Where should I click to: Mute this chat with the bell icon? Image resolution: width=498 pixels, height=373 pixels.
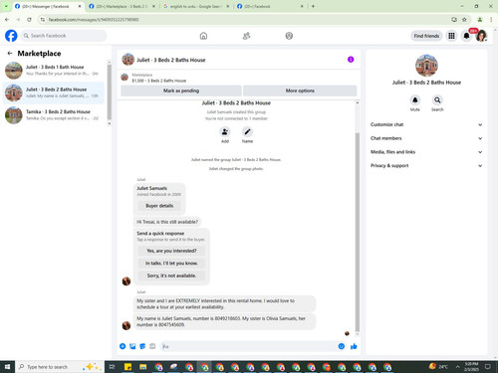pos(415,99)
